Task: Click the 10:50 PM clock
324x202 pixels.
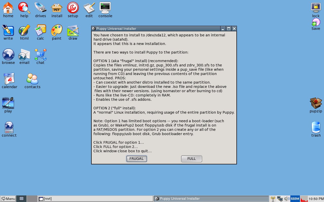Action: [x=316, y=199]
